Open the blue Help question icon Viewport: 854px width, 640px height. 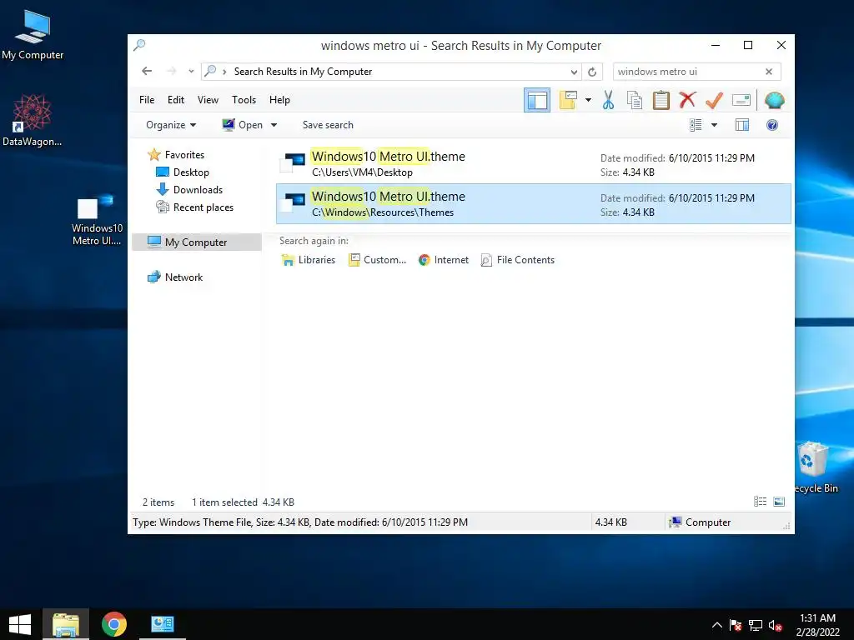[x=771, y=125]
